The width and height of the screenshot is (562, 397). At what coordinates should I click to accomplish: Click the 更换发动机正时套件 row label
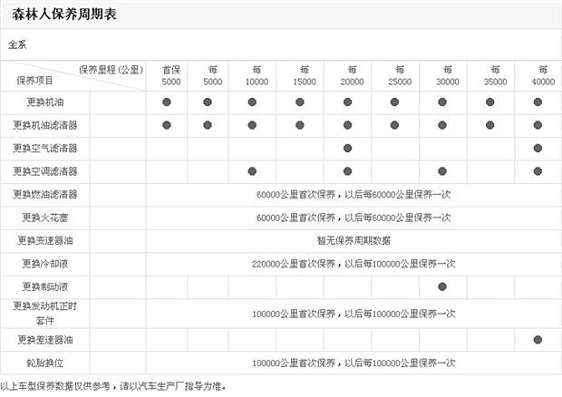[45, 314]
